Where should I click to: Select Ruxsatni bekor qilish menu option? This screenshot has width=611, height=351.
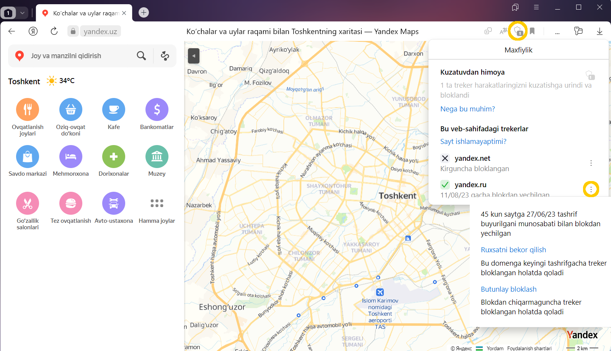pyautogui.click(x=513, y=250)
